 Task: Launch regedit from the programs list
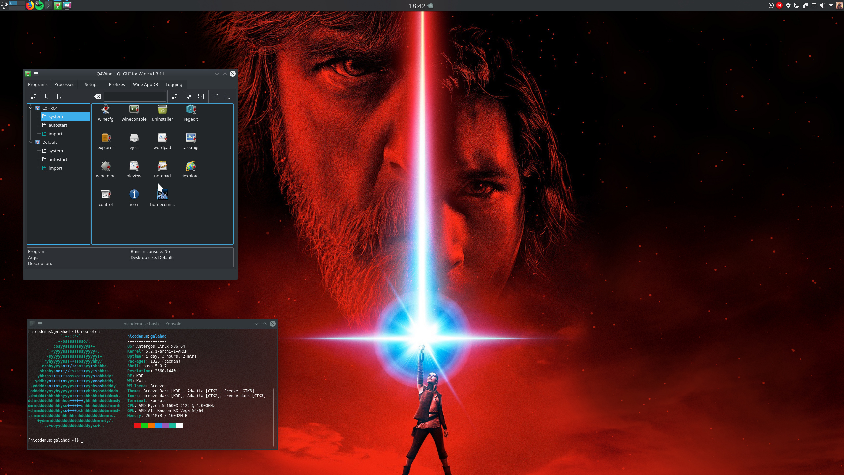[191, 110]
